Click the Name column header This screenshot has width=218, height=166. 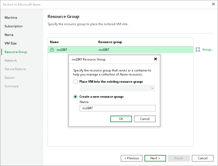tap(54, 42)
